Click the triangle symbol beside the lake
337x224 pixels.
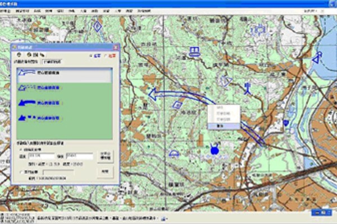pyautogui.click(x=317, y=58)
